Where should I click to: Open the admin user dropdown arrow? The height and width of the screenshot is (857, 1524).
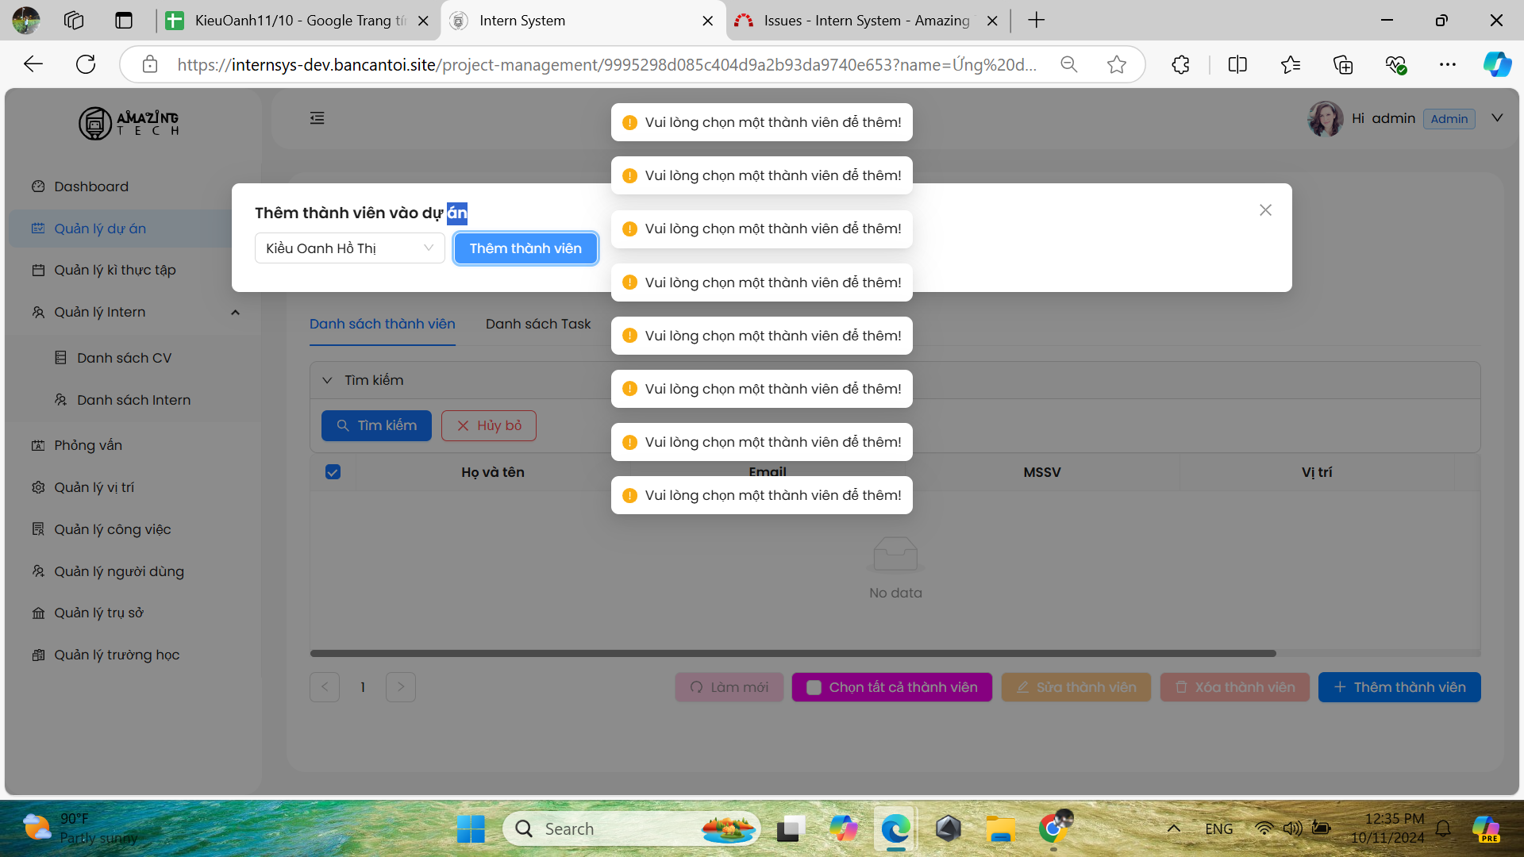tap(1497, 118)
